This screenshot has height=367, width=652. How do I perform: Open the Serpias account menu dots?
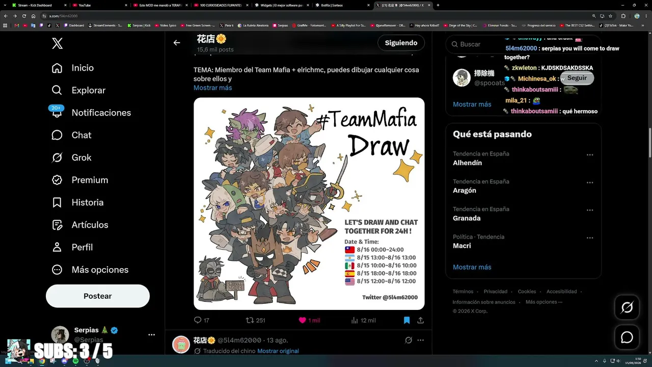151,335
